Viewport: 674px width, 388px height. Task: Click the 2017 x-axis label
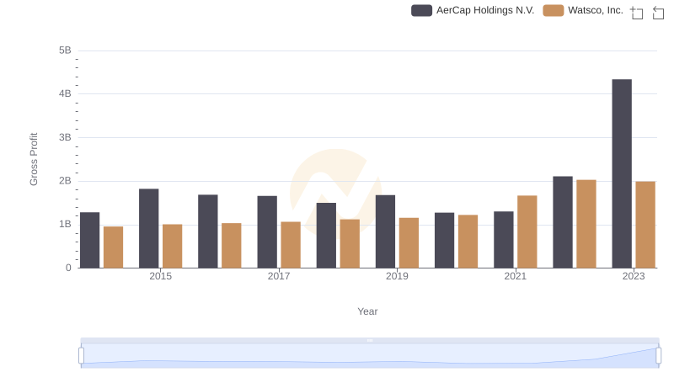click(279, 276)
